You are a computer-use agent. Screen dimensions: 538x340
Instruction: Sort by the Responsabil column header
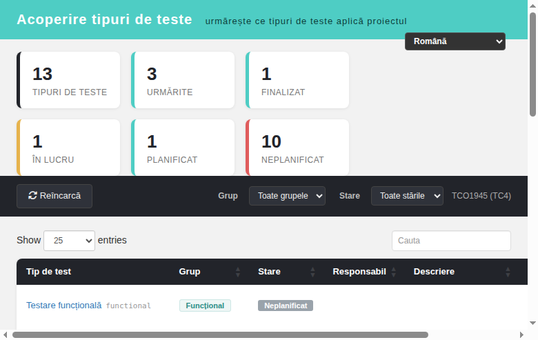pyautogui.click(x=364, y=272)
